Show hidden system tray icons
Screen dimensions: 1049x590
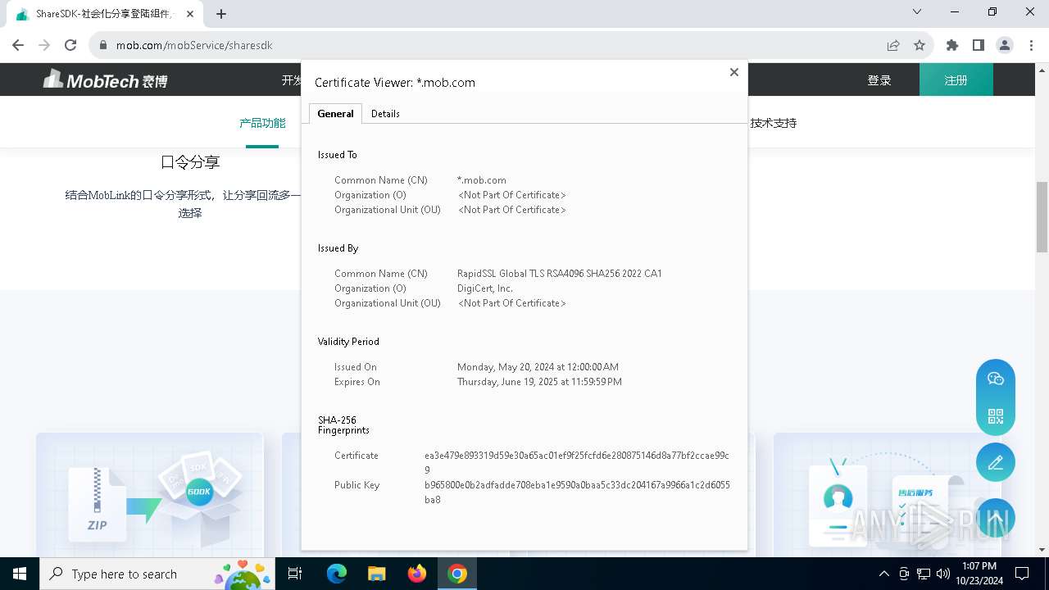pyautogui.click(x=883, y=574)
